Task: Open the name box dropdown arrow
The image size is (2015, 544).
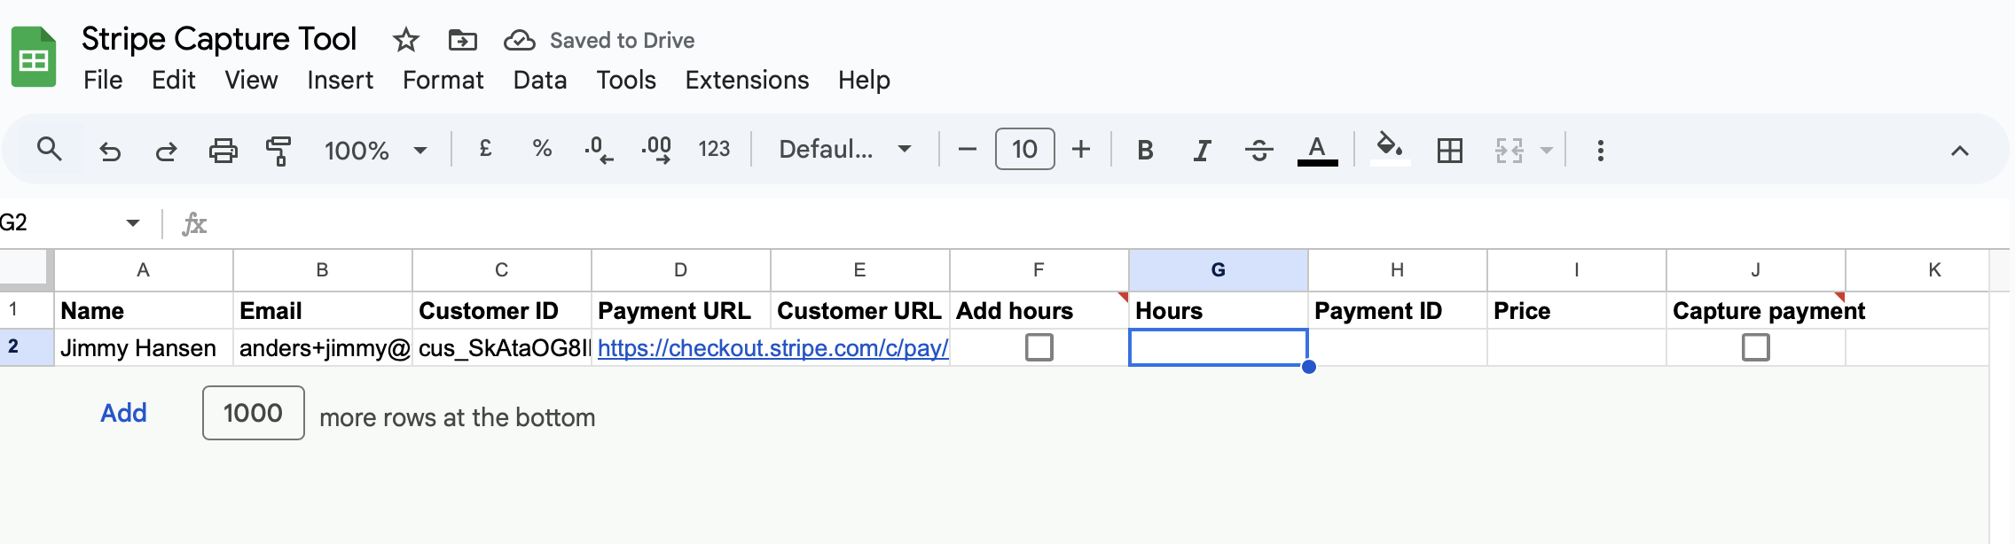Action: click(x=133, y=222)
